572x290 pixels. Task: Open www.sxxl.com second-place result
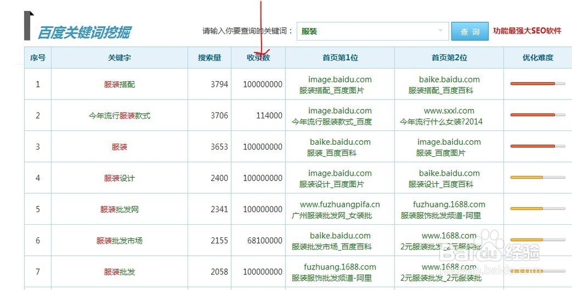click(449, 111)
